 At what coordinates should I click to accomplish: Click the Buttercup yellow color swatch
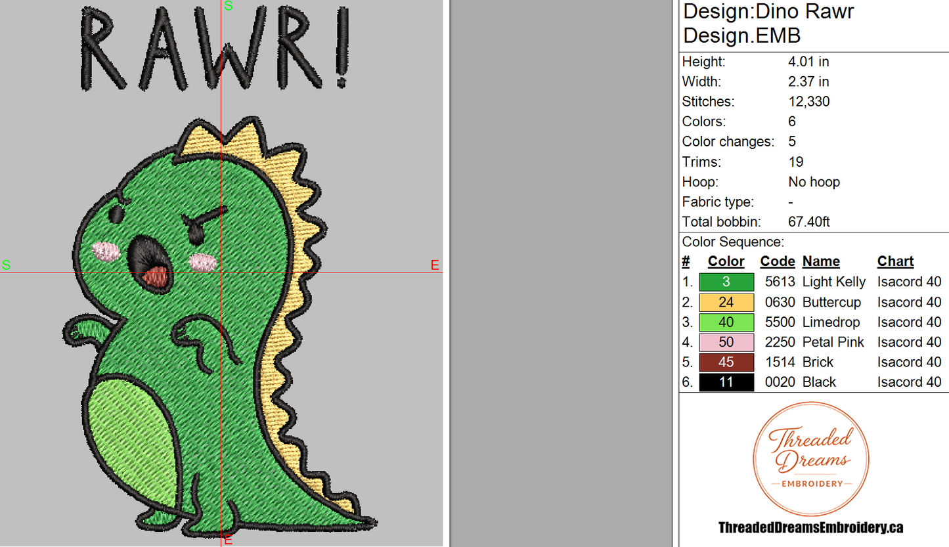coord(726,302)
